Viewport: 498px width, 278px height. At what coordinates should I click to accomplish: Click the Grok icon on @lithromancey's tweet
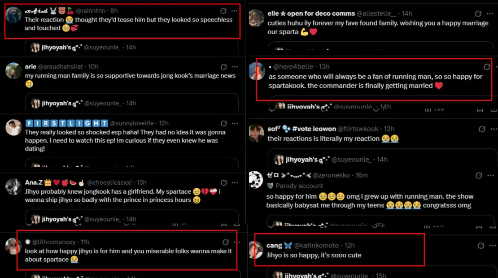(226, 242)
